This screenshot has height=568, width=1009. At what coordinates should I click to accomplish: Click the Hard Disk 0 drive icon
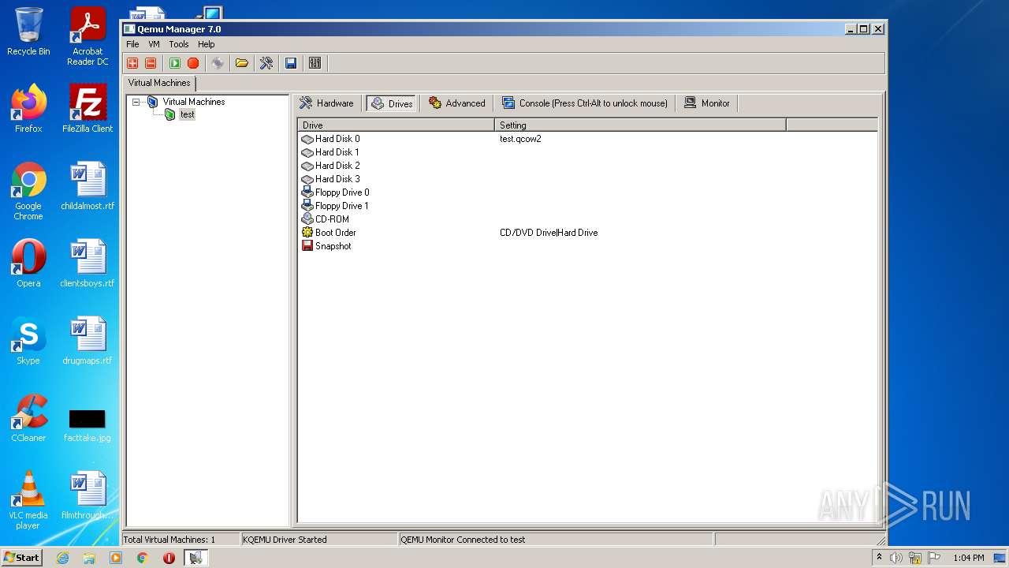pos(307,139)
